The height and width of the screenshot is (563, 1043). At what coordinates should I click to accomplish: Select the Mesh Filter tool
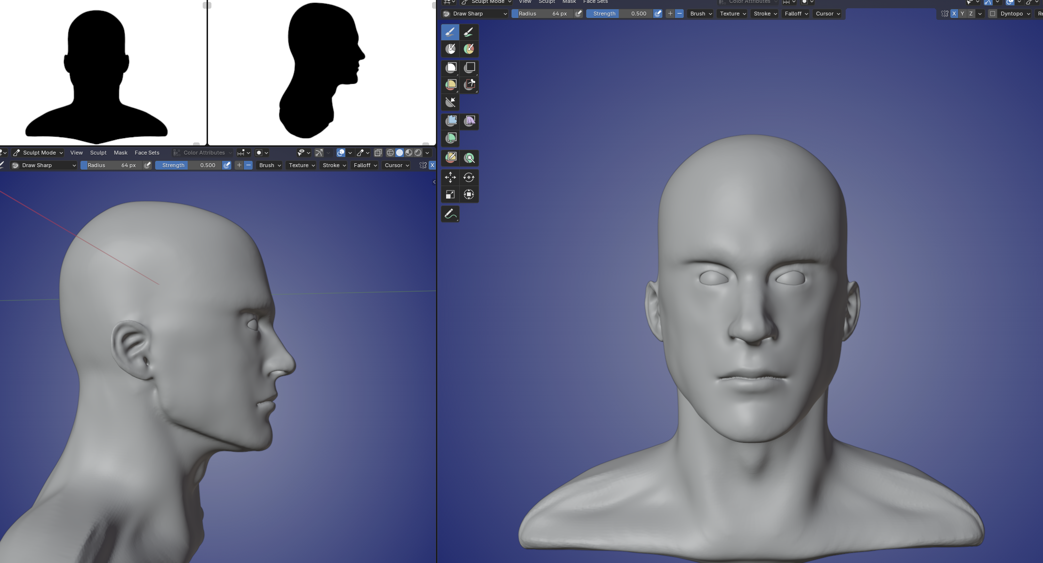click(450, 121)
